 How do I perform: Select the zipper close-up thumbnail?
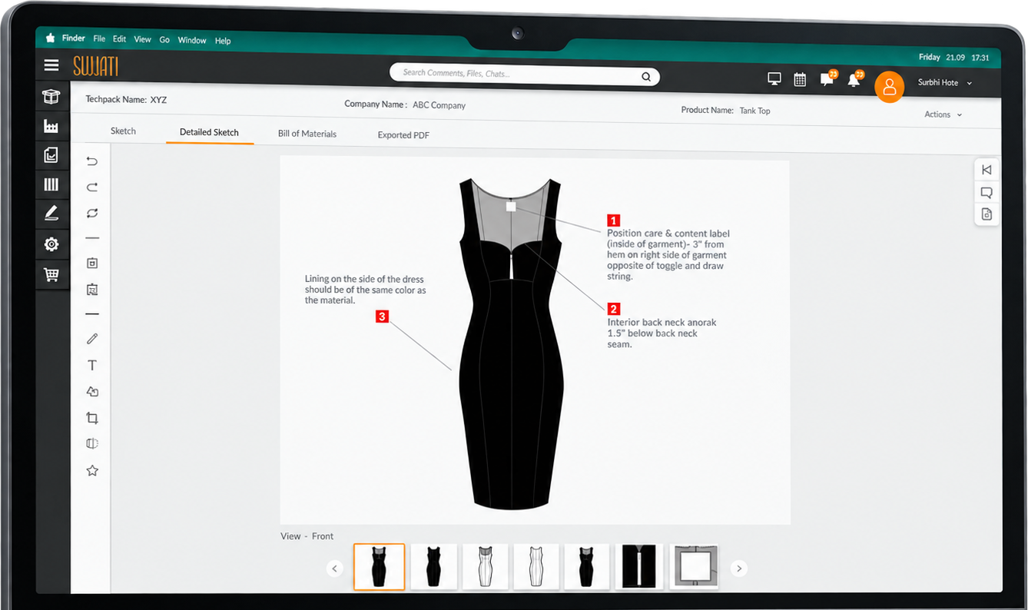point(640,567)
